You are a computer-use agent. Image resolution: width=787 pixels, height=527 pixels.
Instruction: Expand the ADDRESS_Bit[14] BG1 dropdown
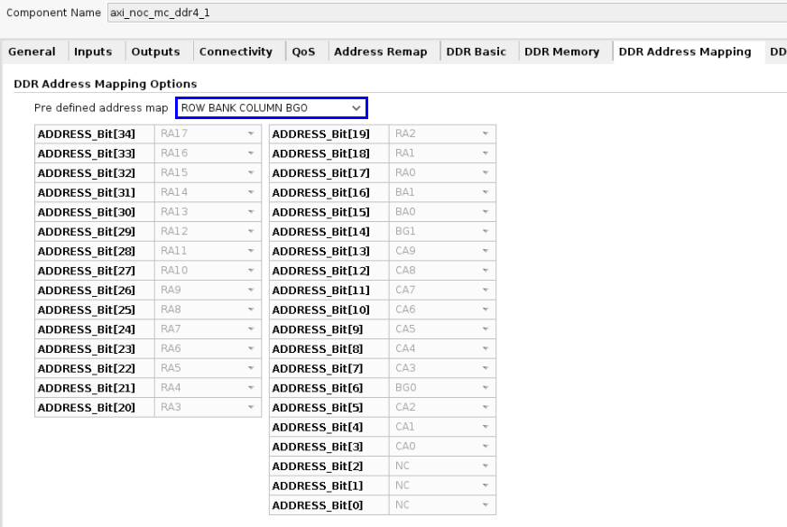pyautogui.click(x=442, y=232)
